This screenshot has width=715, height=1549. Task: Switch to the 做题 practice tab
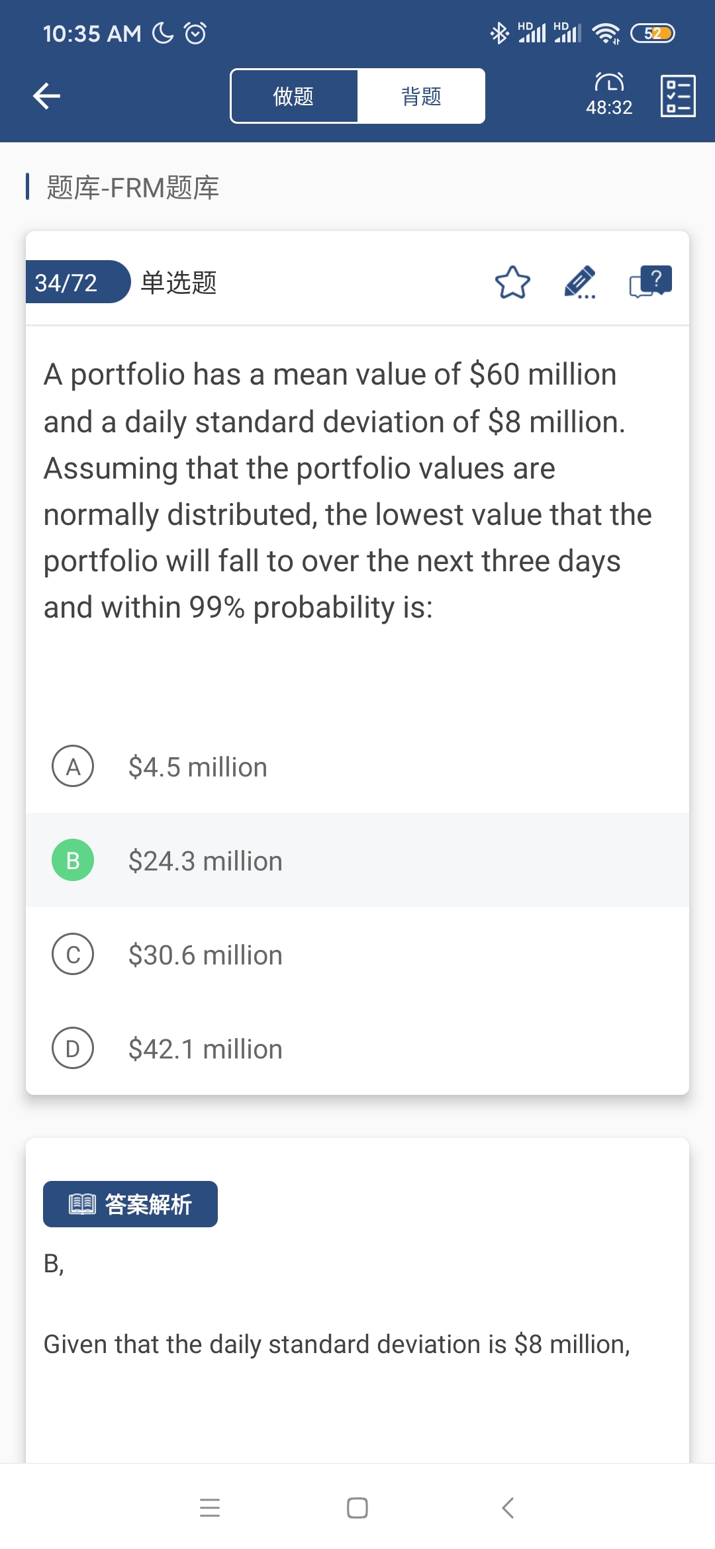(x=294, y=96)
